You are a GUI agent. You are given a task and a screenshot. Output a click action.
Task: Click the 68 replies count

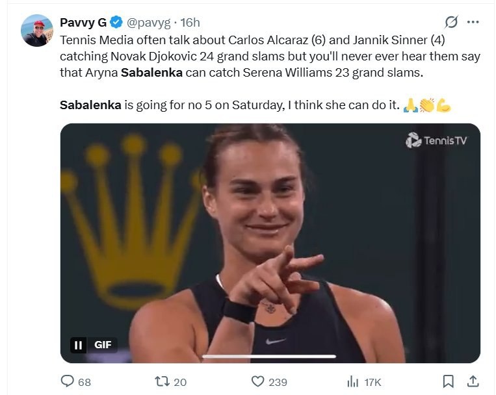point(85,382)
